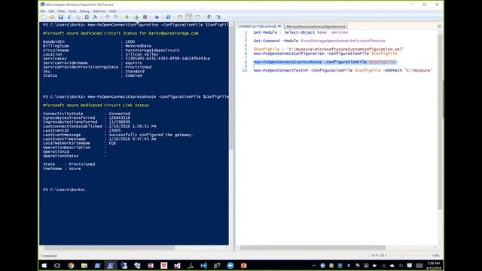Clear the console pane with toolbar icon

click(96, 17)
